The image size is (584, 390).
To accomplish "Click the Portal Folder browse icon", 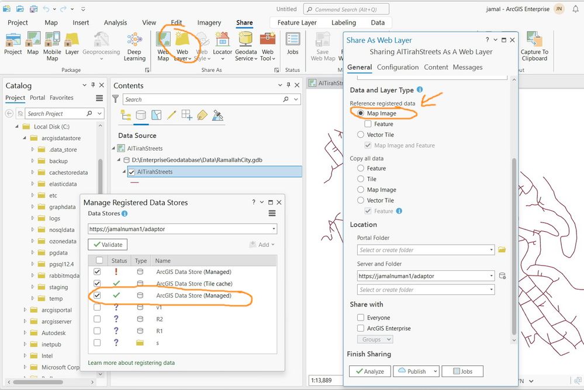I will [x=502, y=250].
